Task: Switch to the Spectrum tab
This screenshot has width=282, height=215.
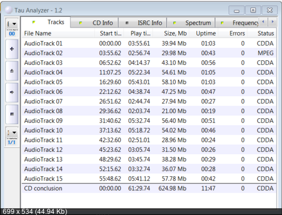Action: 191,23
